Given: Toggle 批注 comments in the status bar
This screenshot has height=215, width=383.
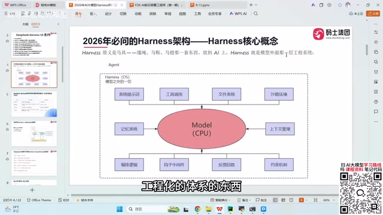Looking at the screenshot, I should pos(261,200).
